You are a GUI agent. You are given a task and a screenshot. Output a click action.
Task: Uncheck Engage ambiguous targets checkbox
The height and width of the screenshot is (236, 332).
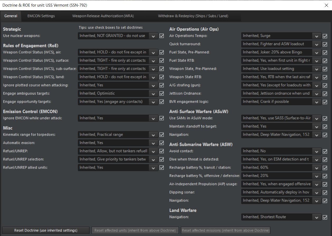(162, 93)
